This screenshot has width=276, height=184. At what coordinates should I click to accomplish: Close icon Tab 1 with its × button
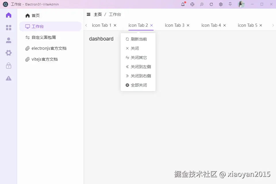click(115, 25)
